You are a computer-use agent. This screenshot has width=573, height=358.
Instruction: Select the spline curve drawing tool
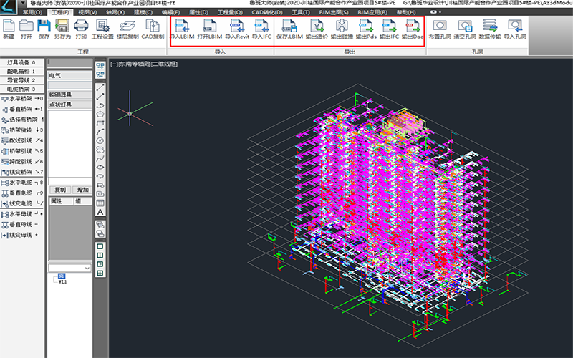[x=100, y=158]
